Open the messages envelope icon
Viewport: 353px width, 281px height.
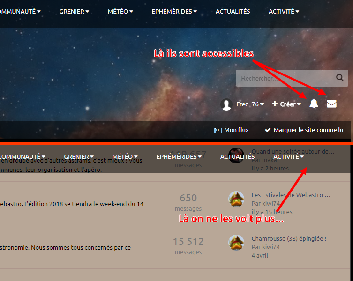click(331, 104)
